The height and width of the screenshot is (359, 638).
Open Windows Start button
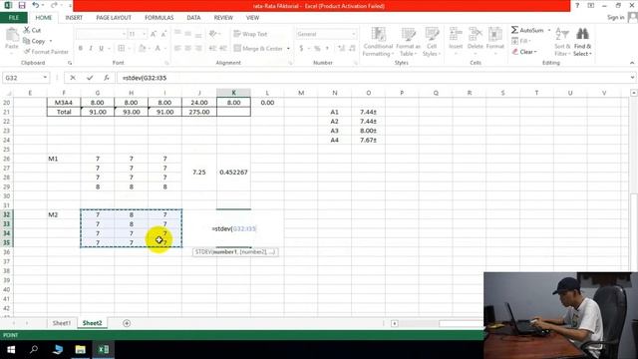click(x=11, y=350)
